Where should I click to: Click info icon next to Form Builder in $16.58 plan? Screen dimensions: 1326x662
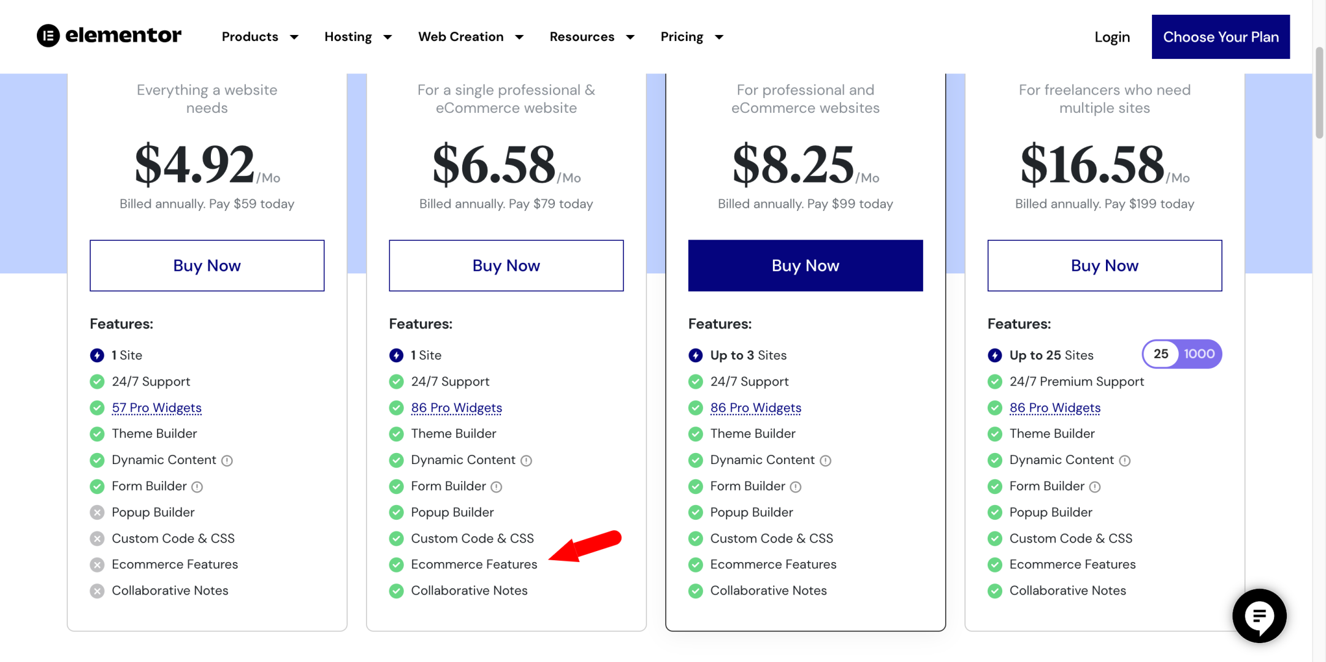(x=1095, y=487)
